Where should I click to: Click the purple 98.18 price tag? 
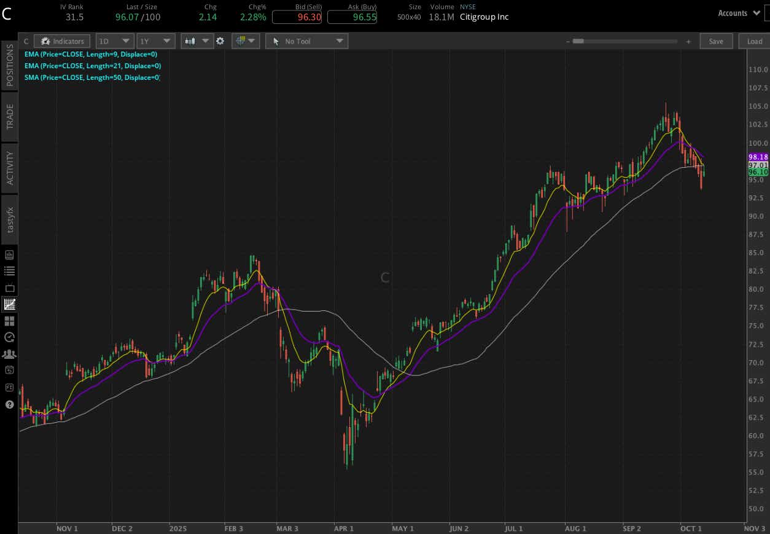pos(758,157)
